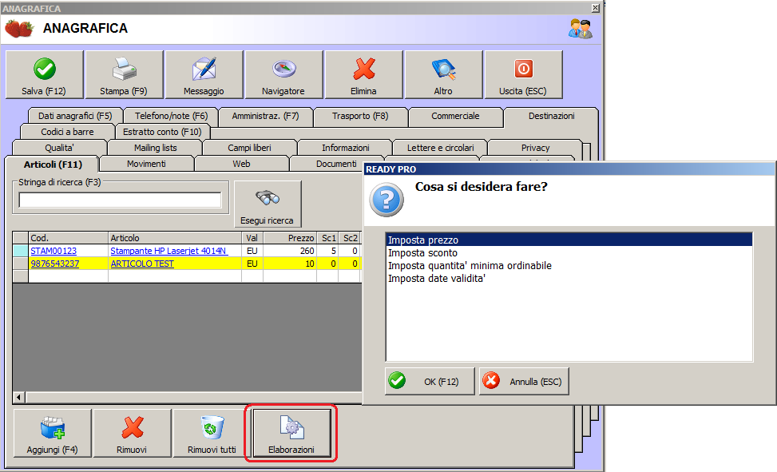Select the Articoli (F11) tab

[53, 164]
